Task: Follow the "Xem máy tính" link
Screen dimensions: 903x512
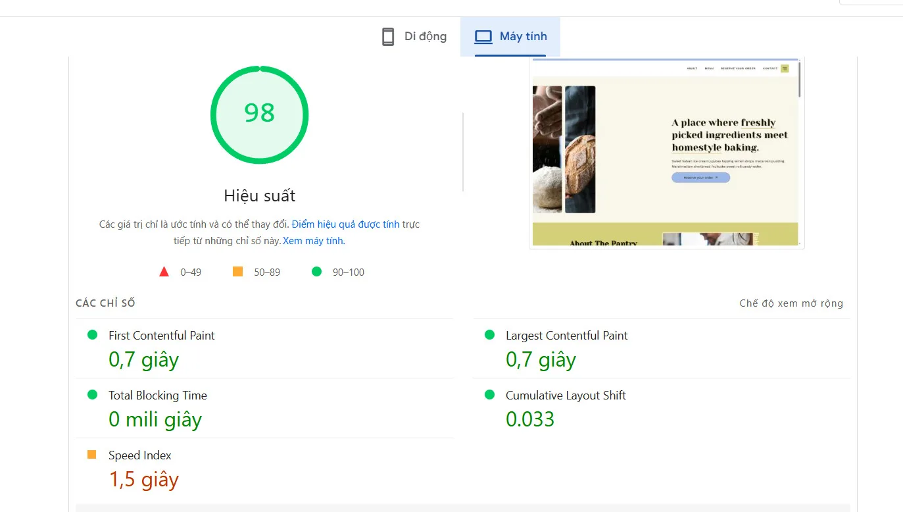Action: pos(312,240)
